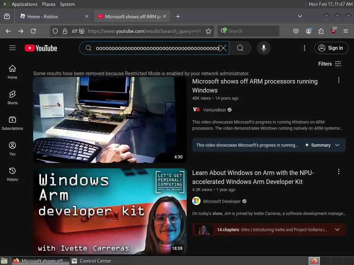Open Microsoft shows off ARM processors title
Screen dimensions: 354x265
coord(255,86)
